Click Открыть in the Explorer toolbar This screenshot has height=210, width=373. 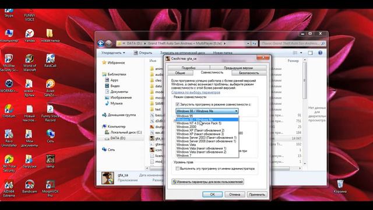143,53
